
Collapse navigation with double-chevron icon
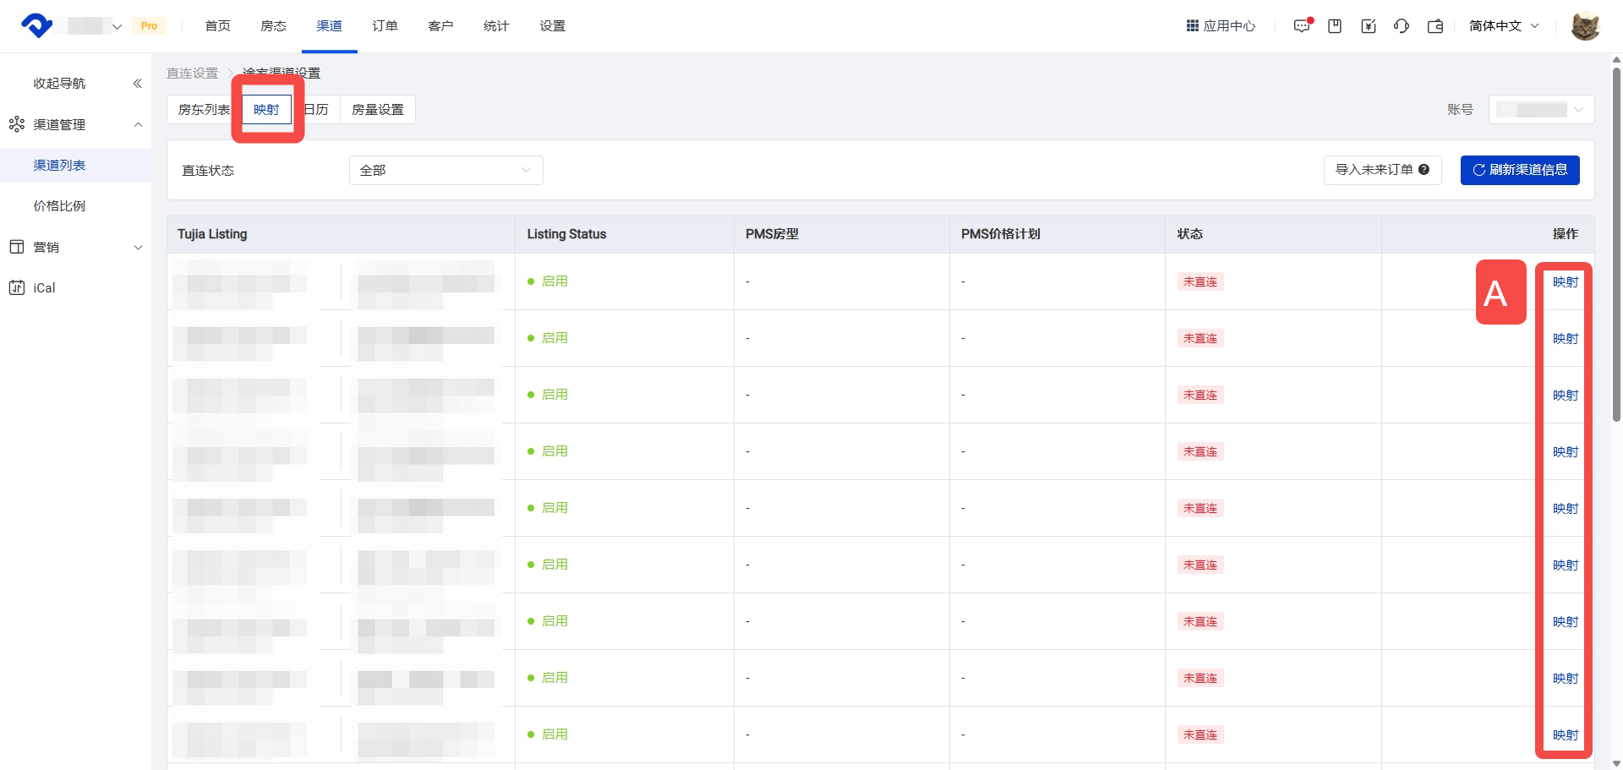coord(137,83)
